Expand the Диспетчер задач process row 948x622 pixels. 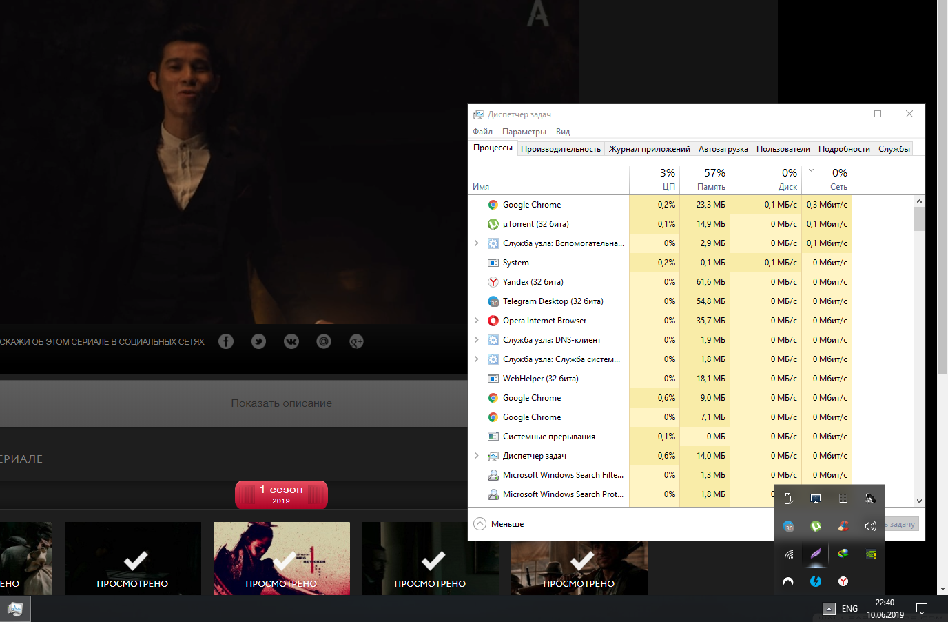[x=476, y=456]
